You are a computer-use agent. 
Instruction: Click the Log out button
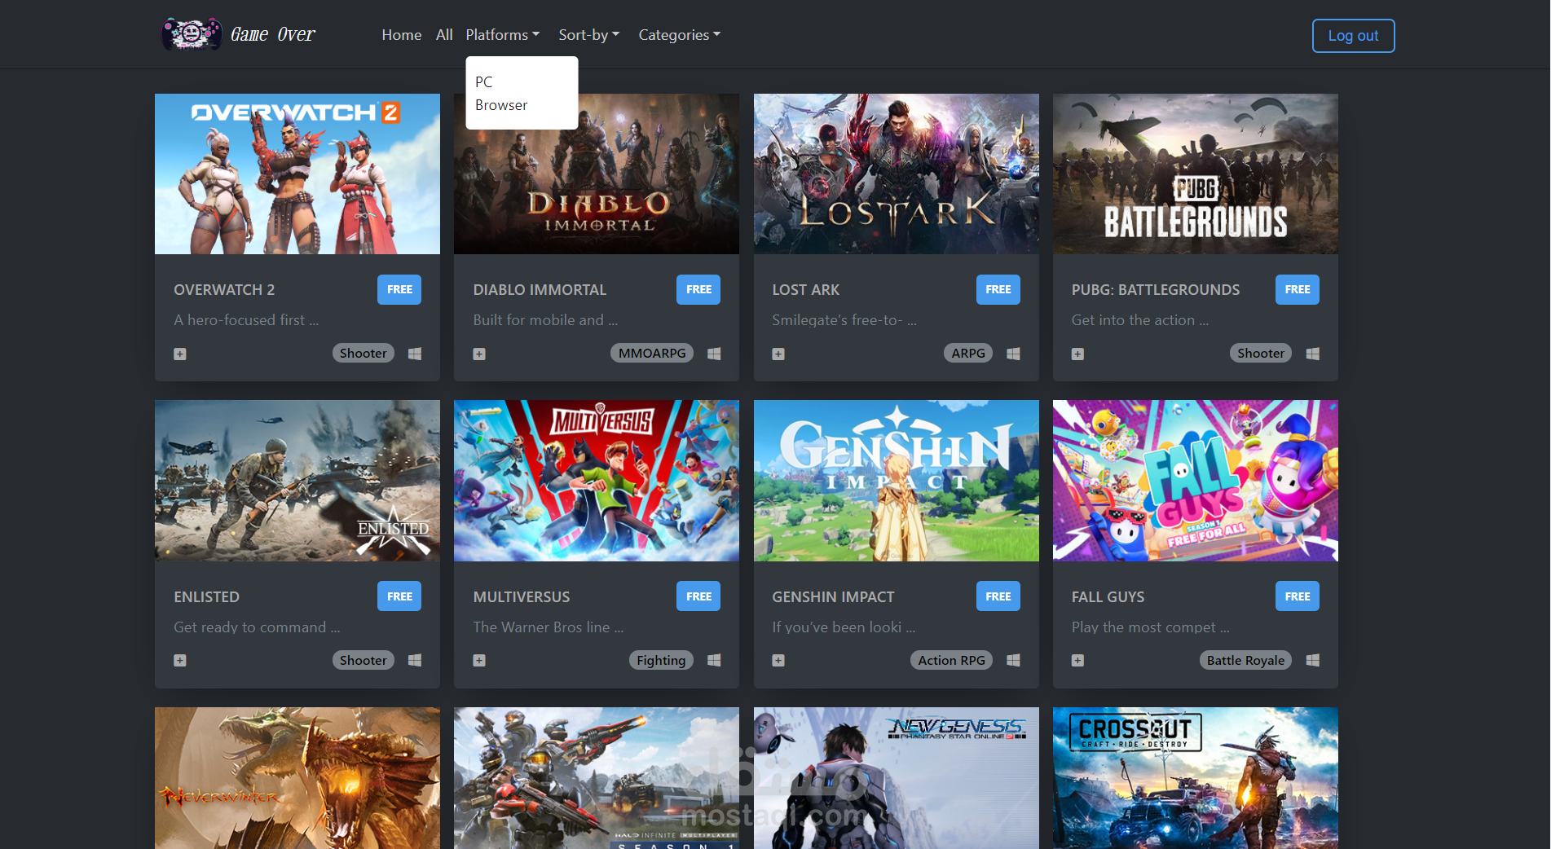[x=1353, y=36]
